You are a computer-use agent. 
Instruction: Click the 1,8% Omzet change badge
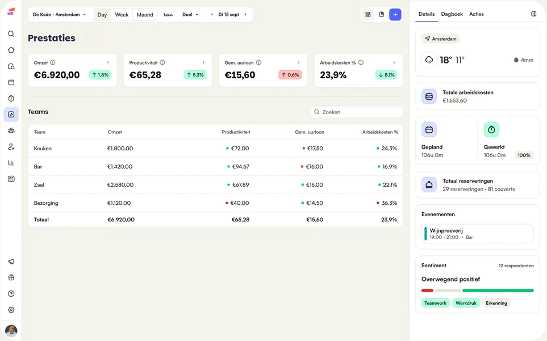coord(100,75)
